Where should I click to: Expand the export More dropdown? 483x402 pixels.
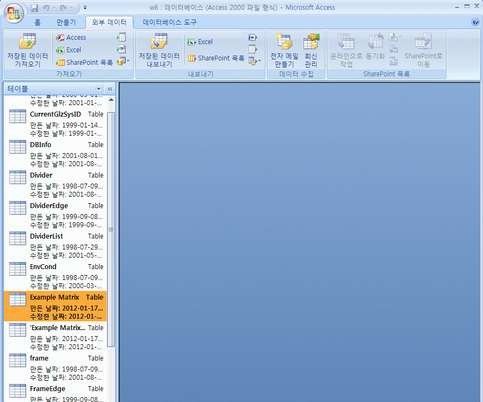(x=255, y=61)
